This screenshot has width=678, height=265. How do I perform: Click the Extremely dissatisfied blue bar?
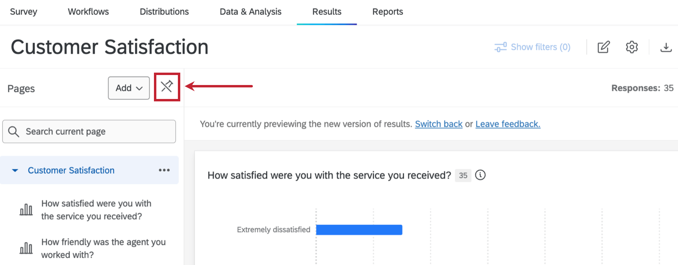359,230
